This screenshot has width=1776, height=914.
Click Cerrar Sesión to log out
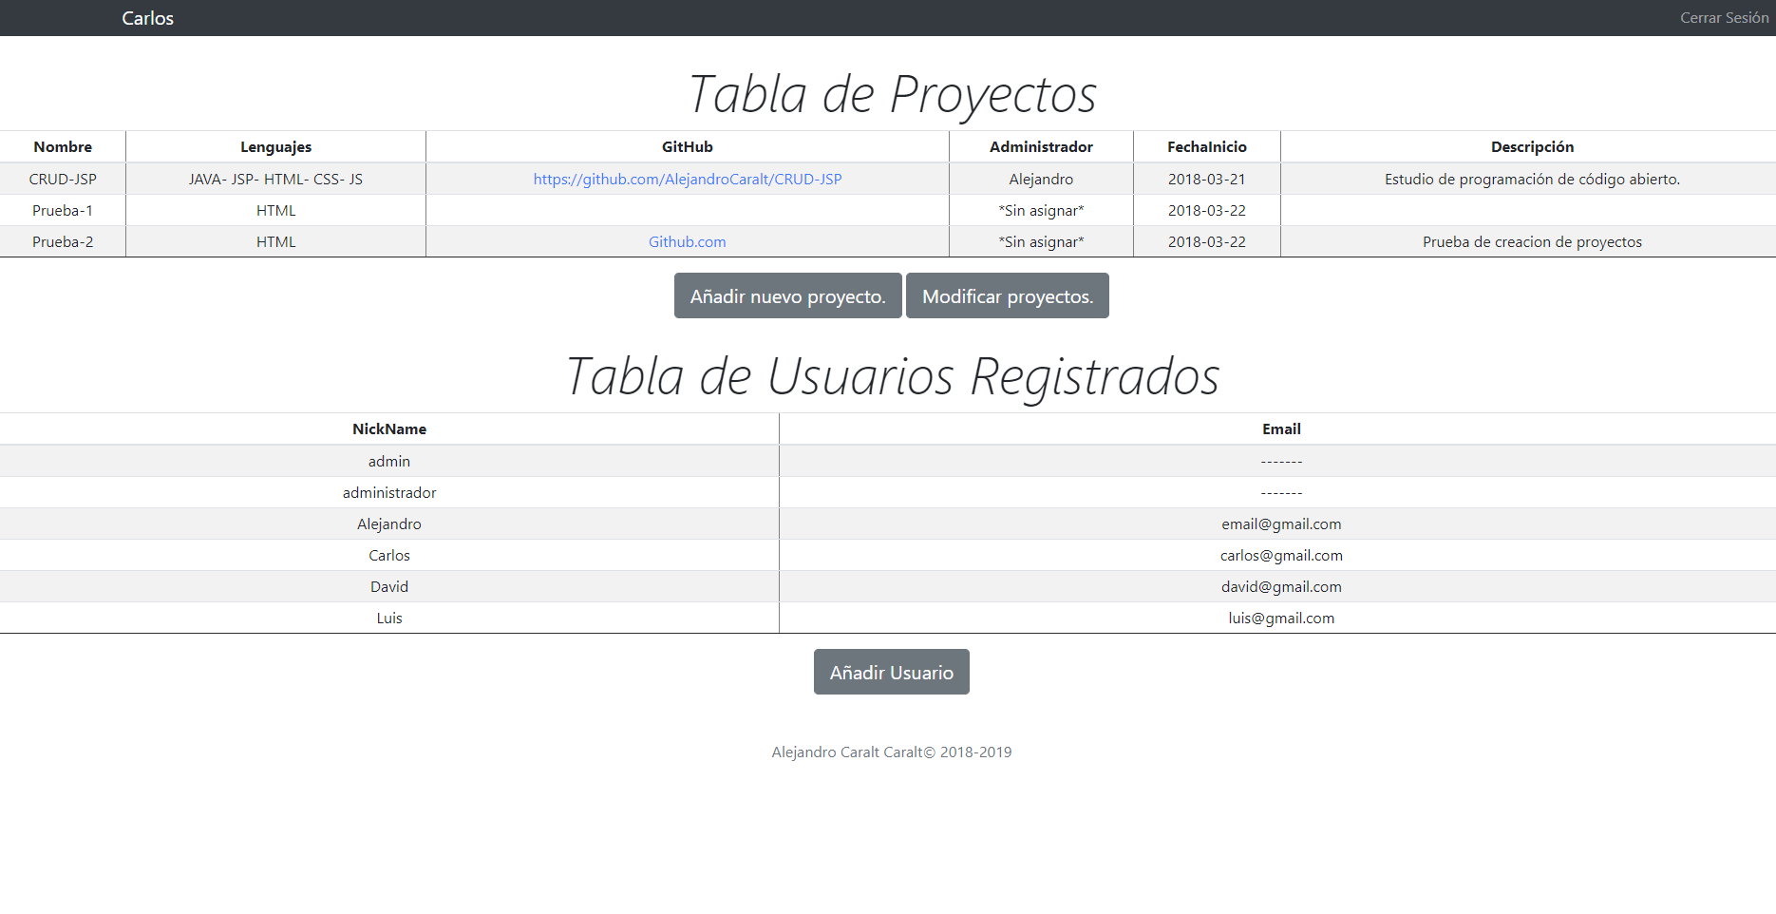point(1724,18)
